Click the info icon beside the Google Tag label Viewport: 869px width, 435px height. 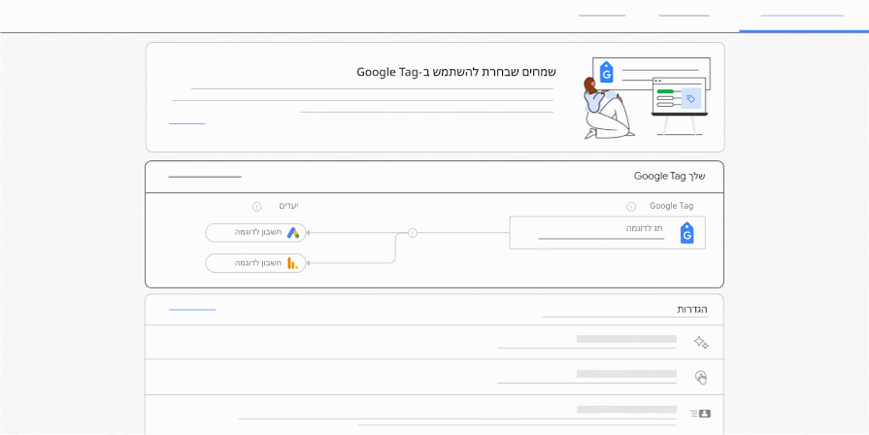(x=631, y=207)
